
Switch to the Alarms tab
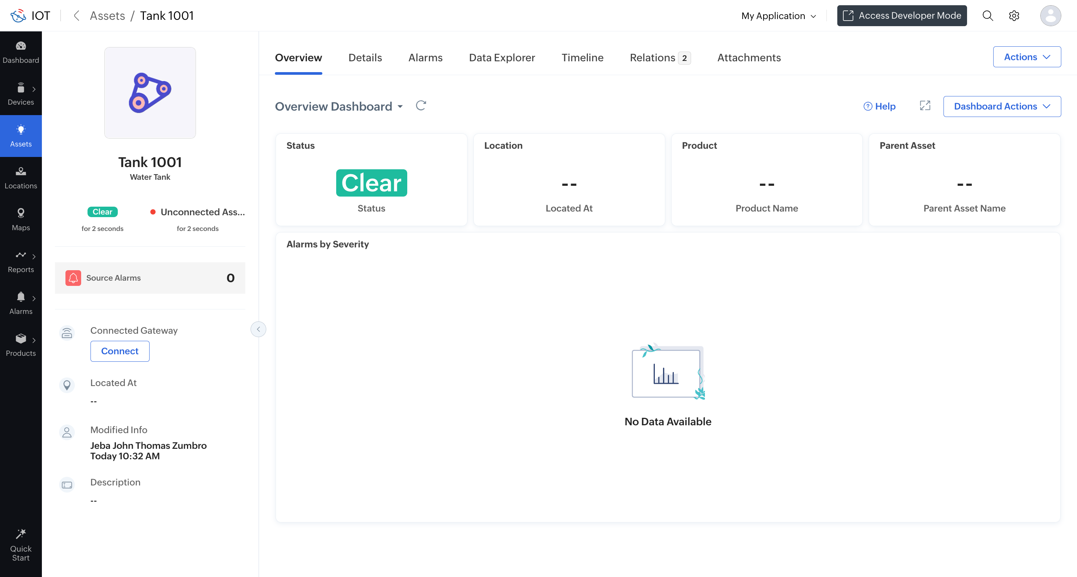click(425, 58)
